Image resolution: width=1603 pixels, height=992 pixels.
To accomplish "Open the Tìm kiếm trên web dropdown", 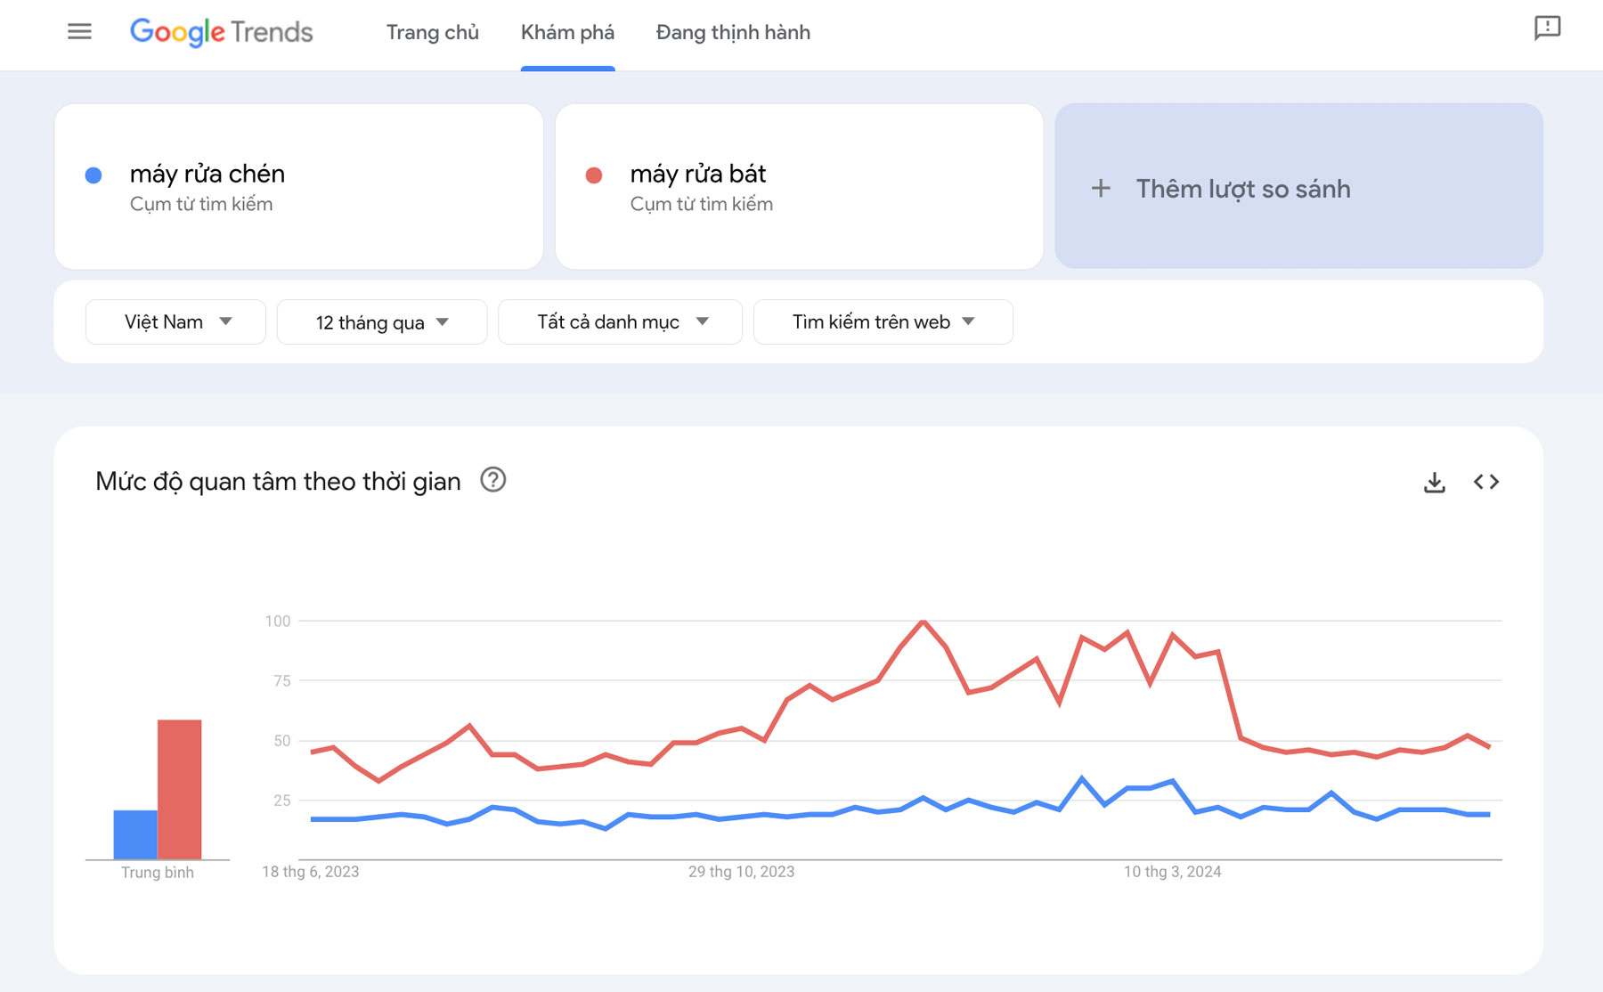I will (883, 321).
